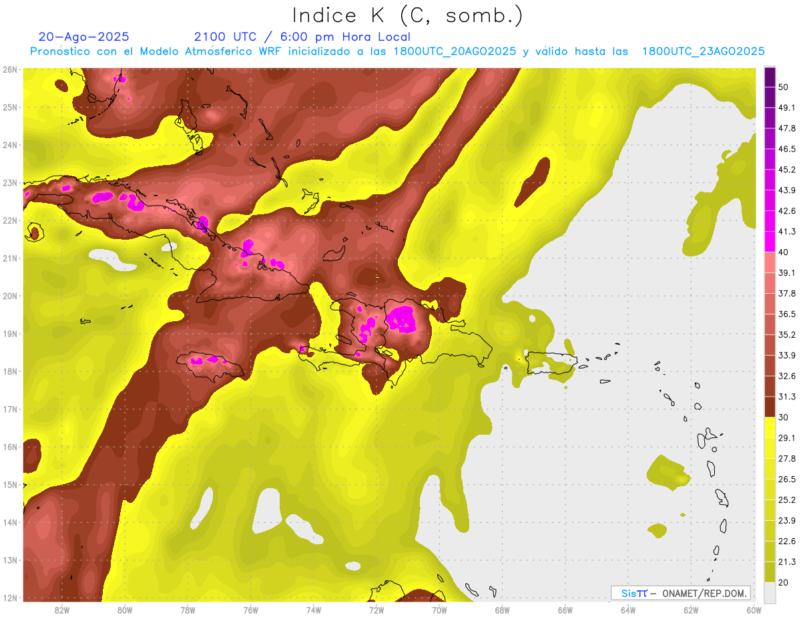Pick the magenta legend swatch between 40 and 41.3
Image resolution: width=801 pixels, height=619 pixels.
pyautogui.click(x=770, y=242)
